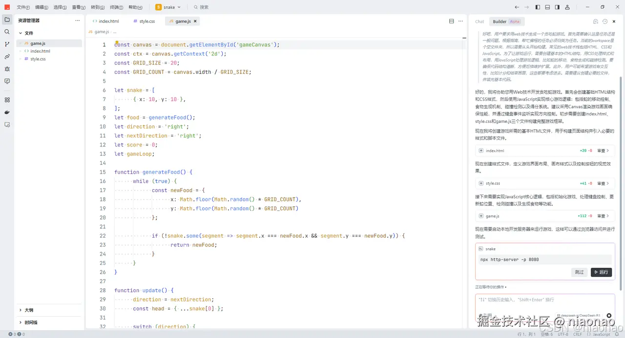Start a new chat in Builder panel
The height and width of the screenshot is (338, 625).
click(596, 21)
